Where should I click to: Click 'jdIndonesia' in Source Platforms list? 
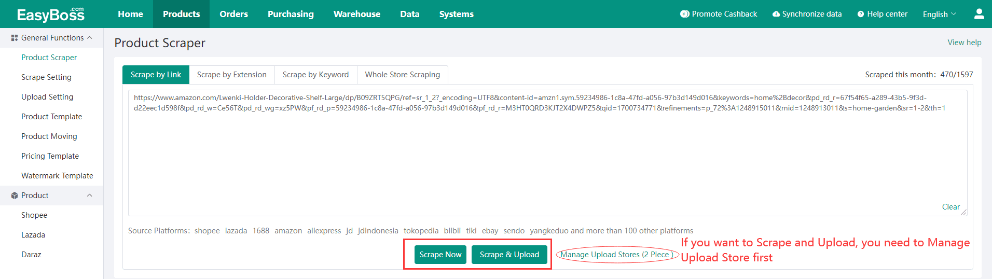click(378, 231)
